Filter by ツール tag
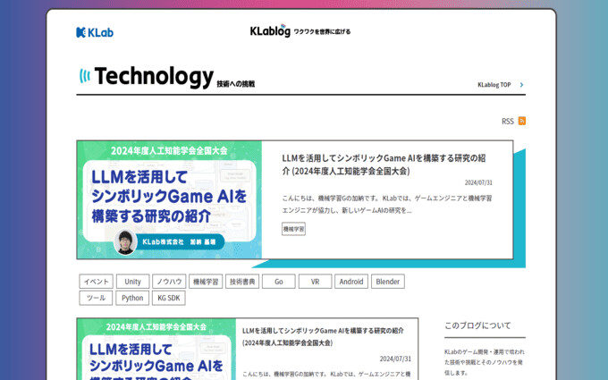The width and height of the screenshot is (608, 380). pyautogui.click(x=96, y=298)
